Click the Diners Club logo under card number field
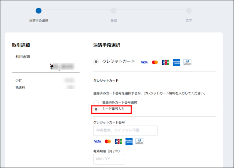 (x=139, y=141)
